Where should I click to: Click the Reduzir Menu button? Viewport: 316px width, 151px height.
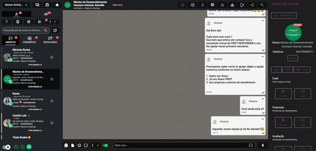(283, 15)
